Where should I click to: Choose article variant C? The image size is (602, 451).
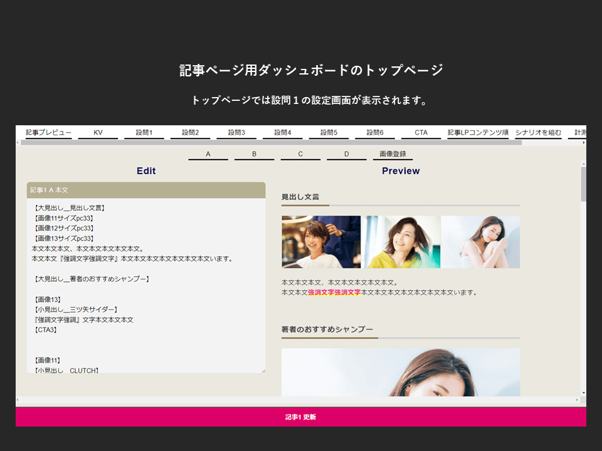click(300, 154)
